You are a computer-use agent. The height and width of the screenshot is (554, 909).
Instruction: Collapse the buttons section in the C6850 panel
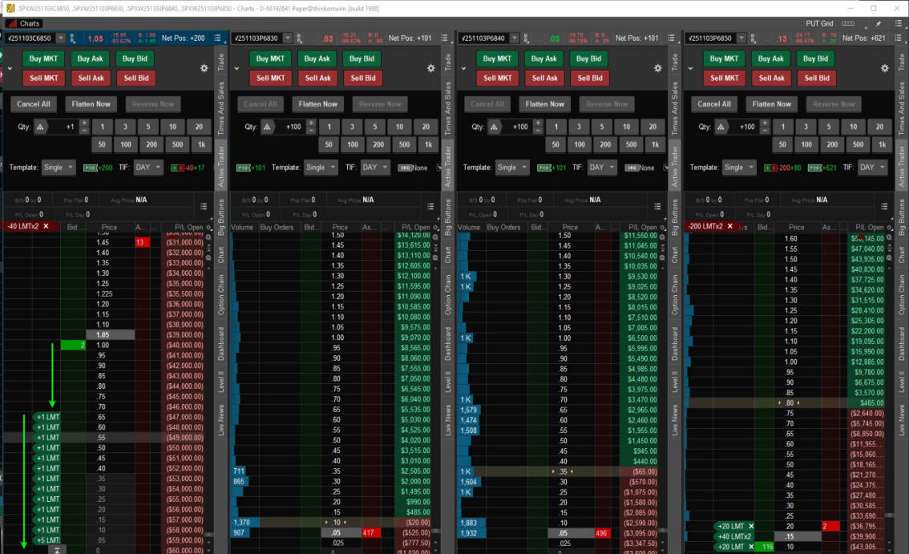[10, 68]
